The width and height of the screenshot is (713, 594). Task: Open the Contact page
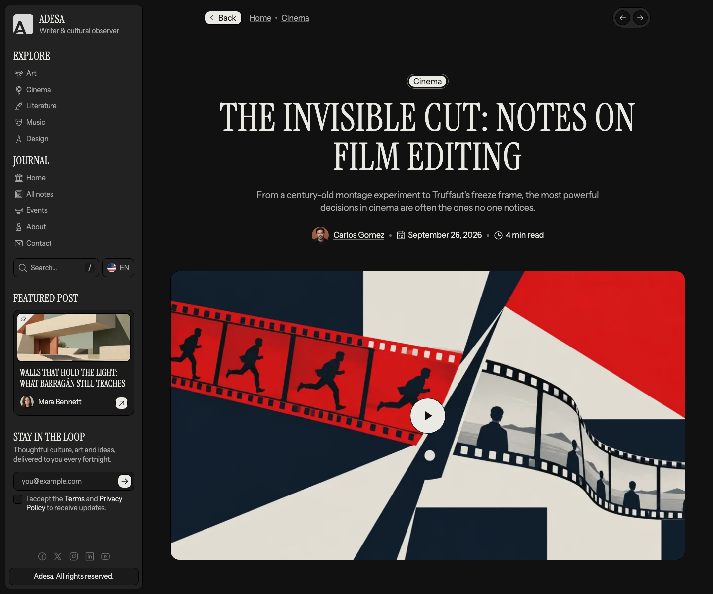39,243
